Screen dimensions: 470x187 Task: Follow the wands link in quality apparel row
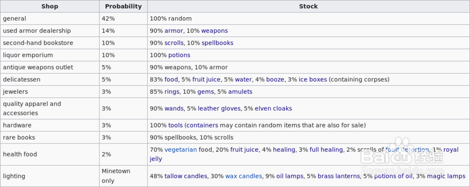[174, 108]
